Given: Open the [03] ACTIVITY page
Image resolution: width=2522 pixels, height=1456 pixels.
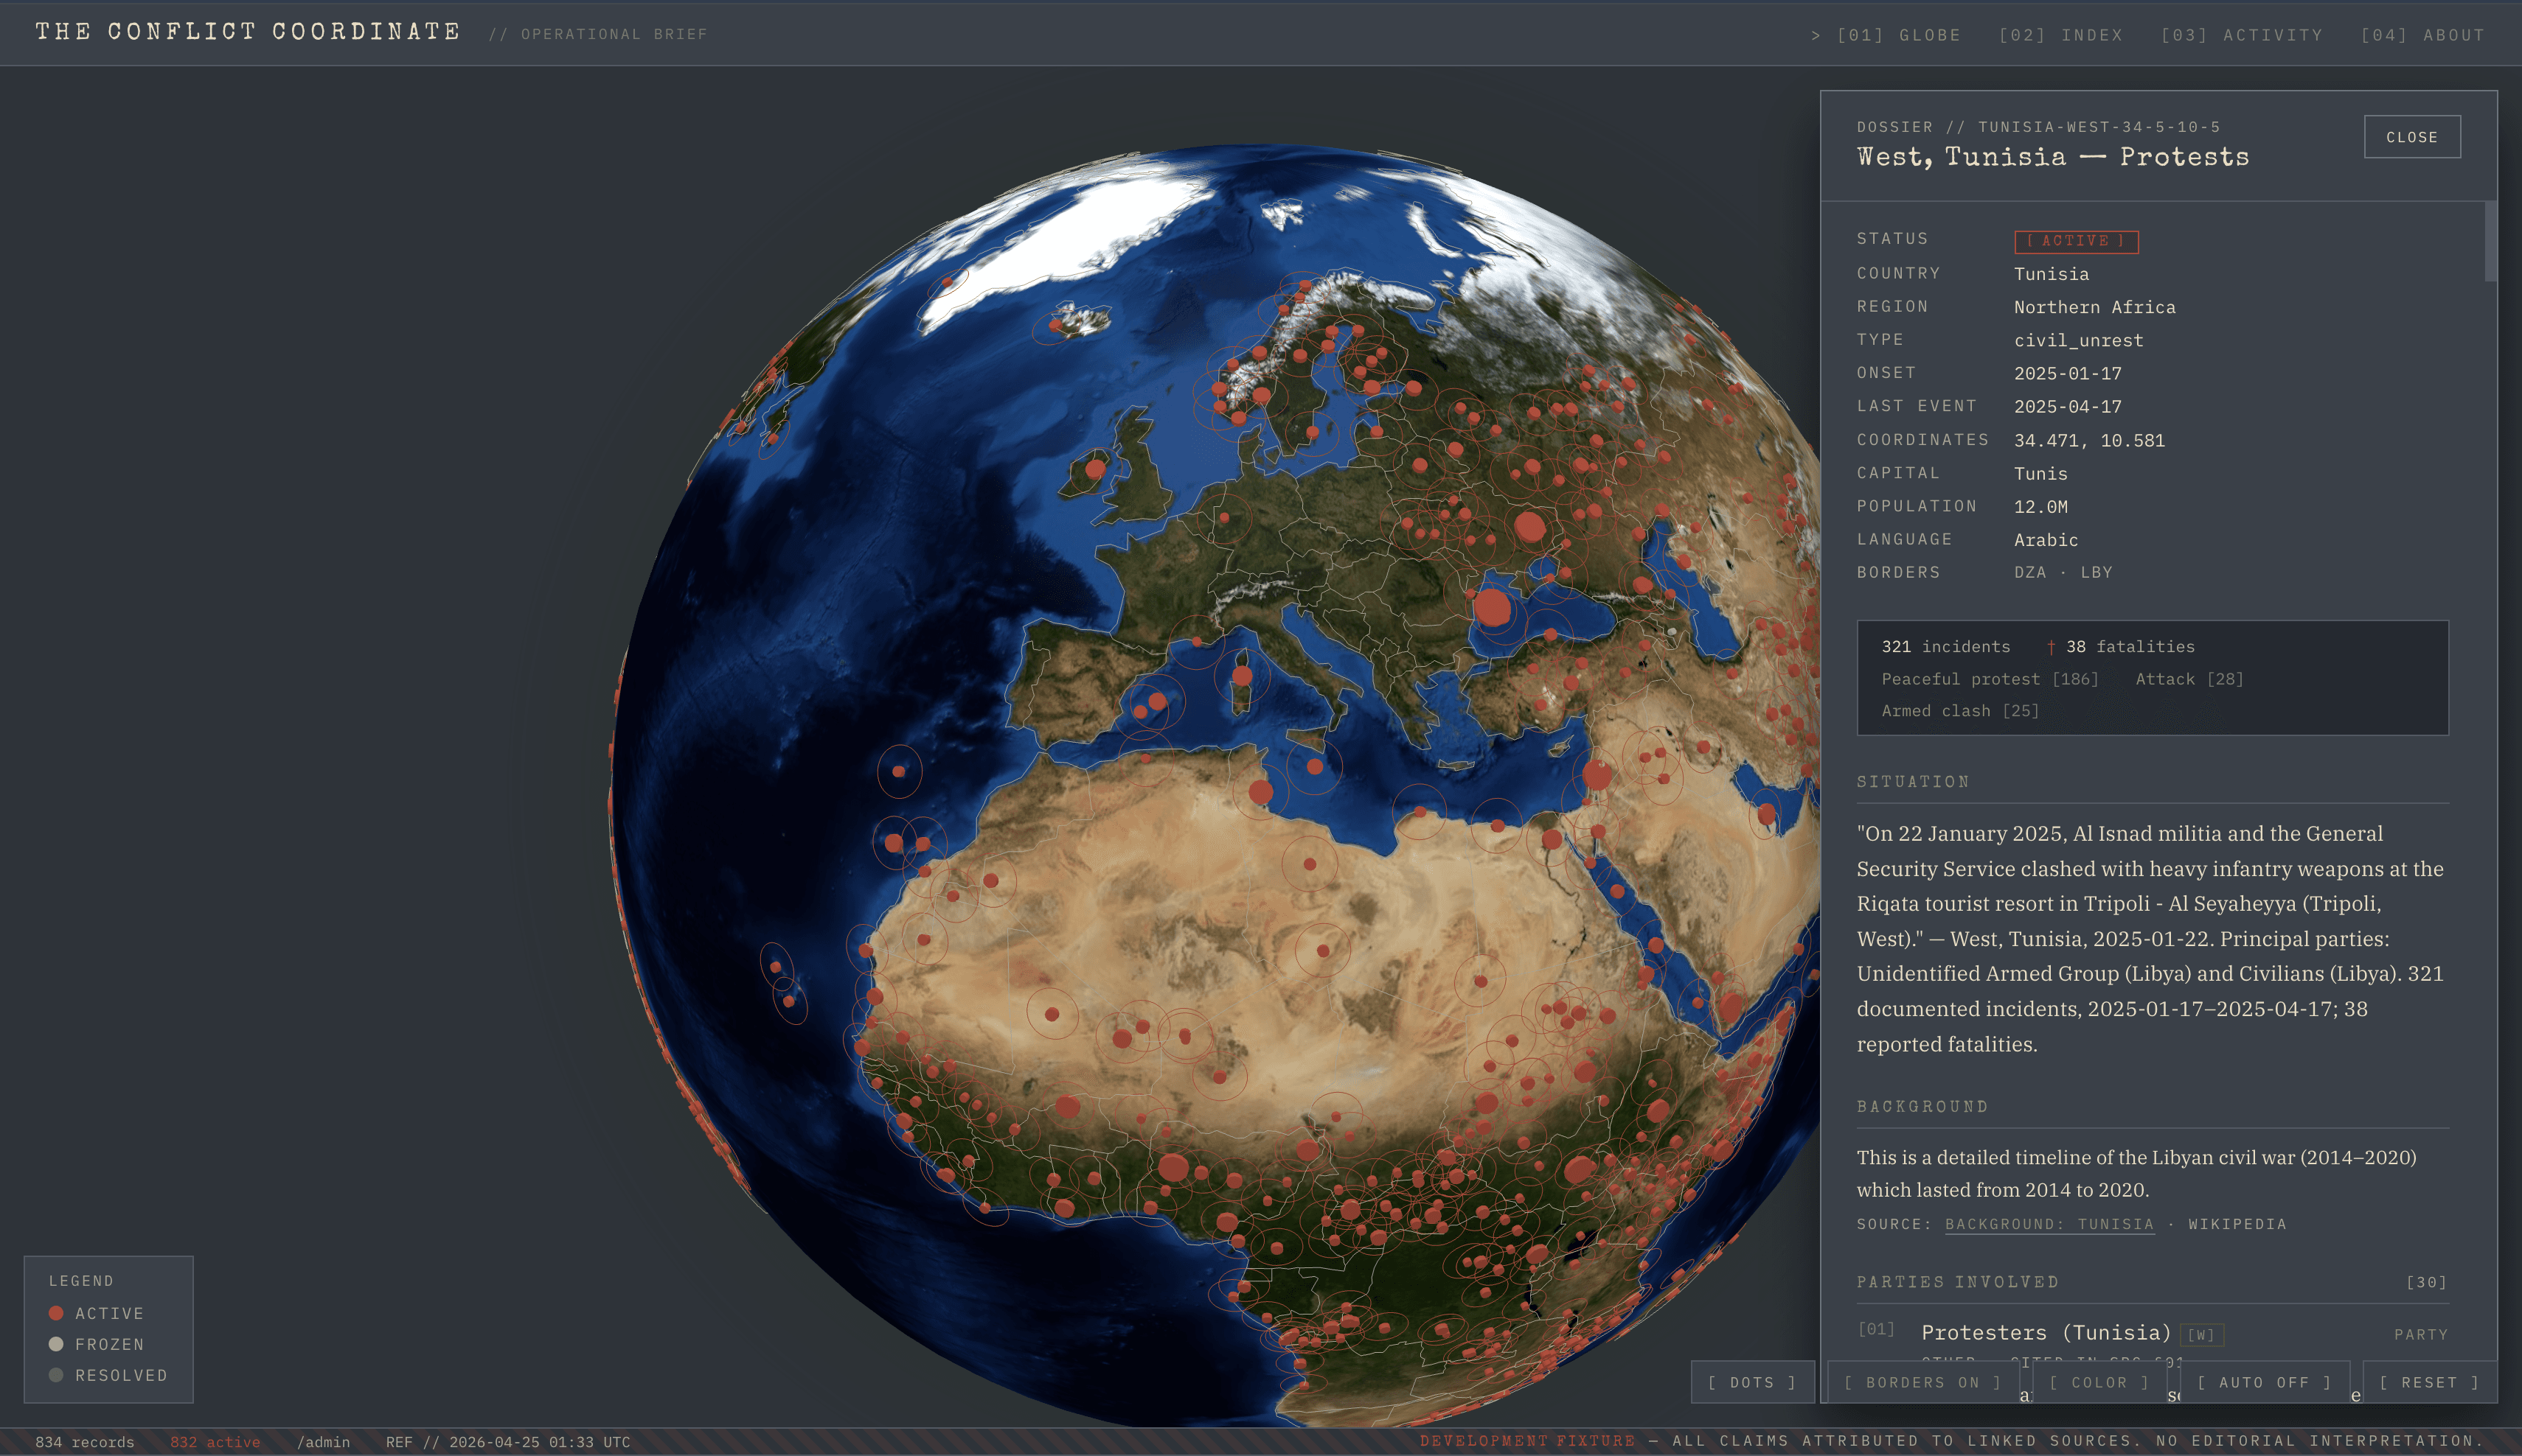Looking at the screenshot, I should [x=2241, y=35].
